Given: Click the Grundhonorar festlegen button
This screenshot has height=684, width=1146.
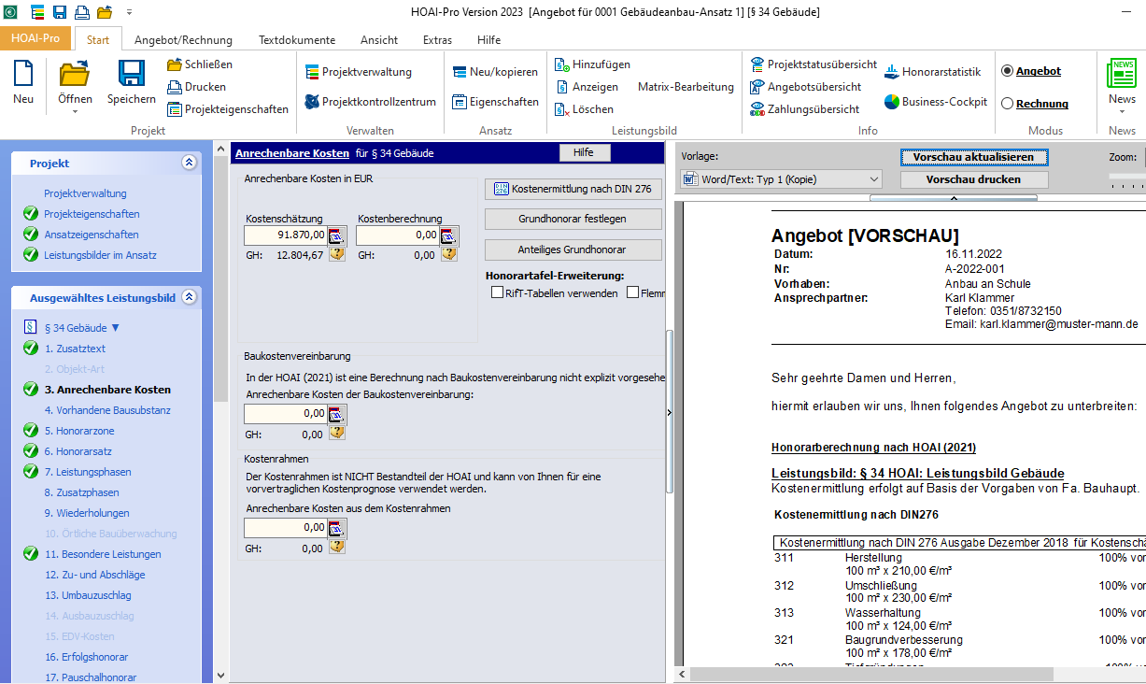Looking at the screenshot, I should click(573, 219).
